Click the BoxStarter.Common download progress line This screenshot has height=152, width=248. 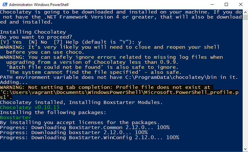click(85, 128)
